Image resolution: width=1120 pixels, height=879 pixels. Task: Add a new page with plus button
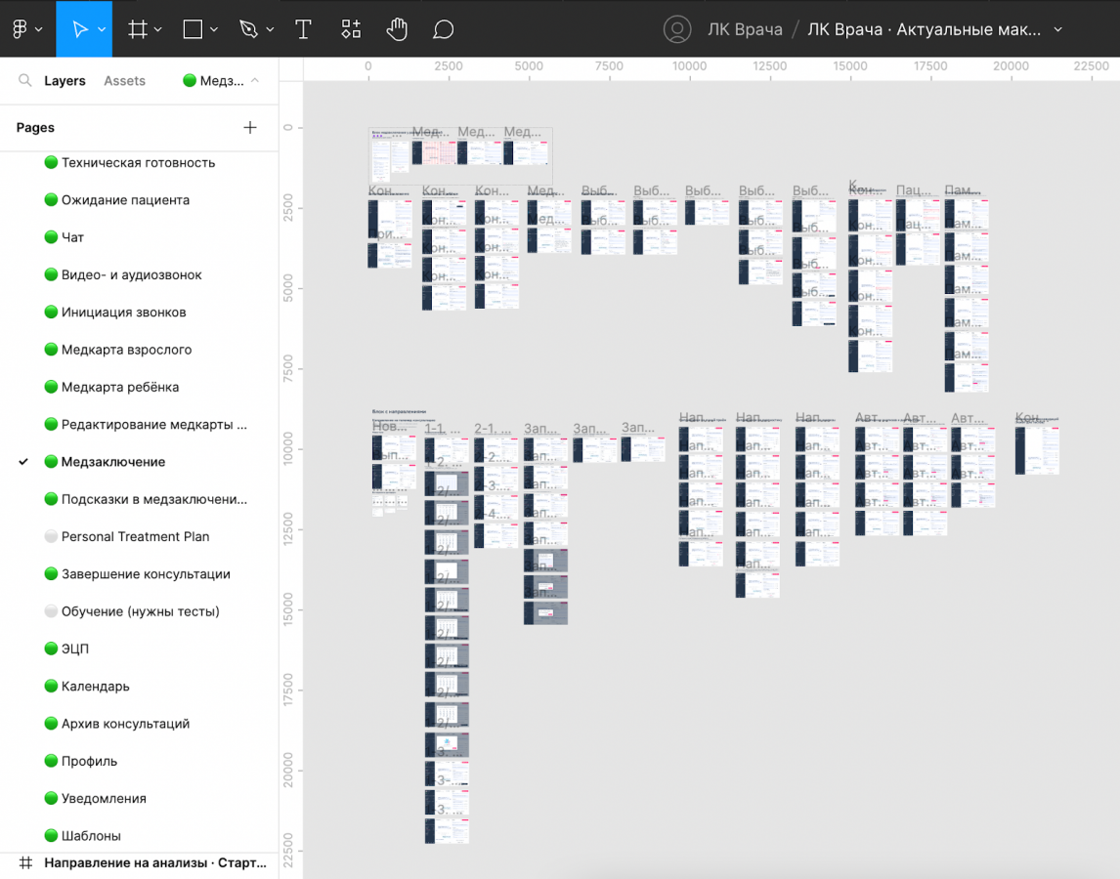[x=250, y=128]
